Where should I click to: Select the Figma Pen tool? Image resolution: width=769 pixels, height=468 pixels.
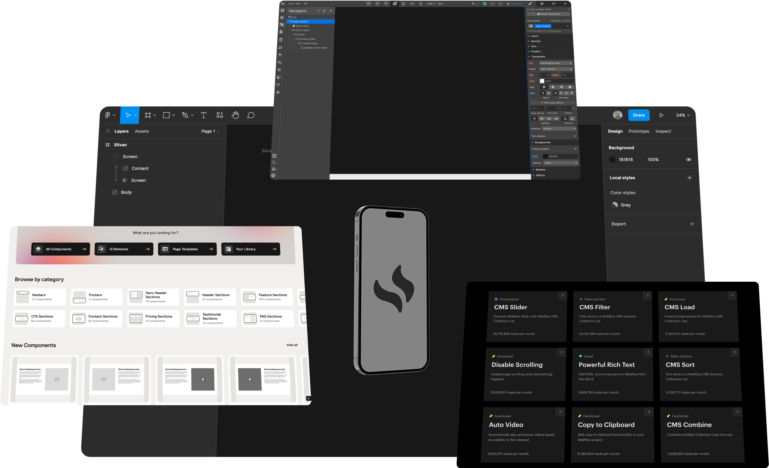(x=185, y=115)
